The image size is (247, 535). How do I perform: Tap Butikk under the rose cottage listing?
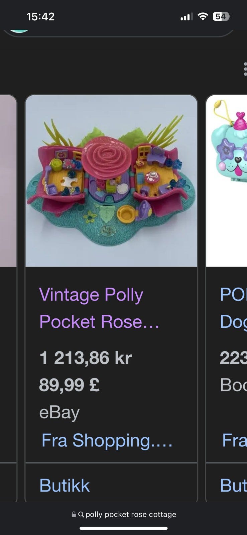point(65,485)
